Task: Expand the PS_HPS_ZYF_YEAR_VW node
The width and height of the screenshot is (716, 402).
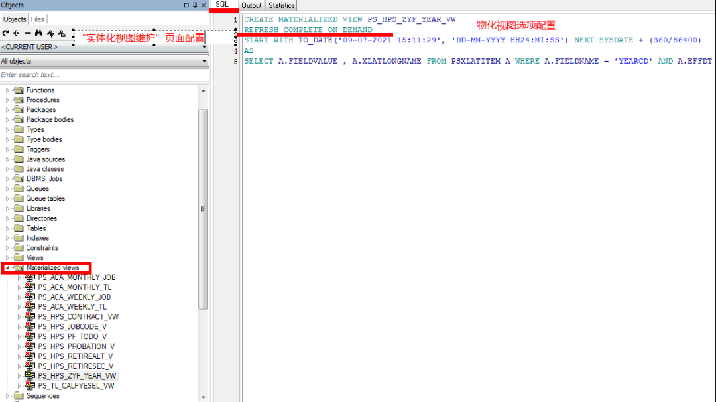Action: 19,376
